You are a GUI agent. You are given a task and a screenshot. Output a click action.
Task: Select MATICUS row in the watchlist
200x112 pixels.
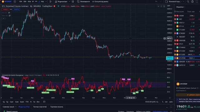click(187, 65)
